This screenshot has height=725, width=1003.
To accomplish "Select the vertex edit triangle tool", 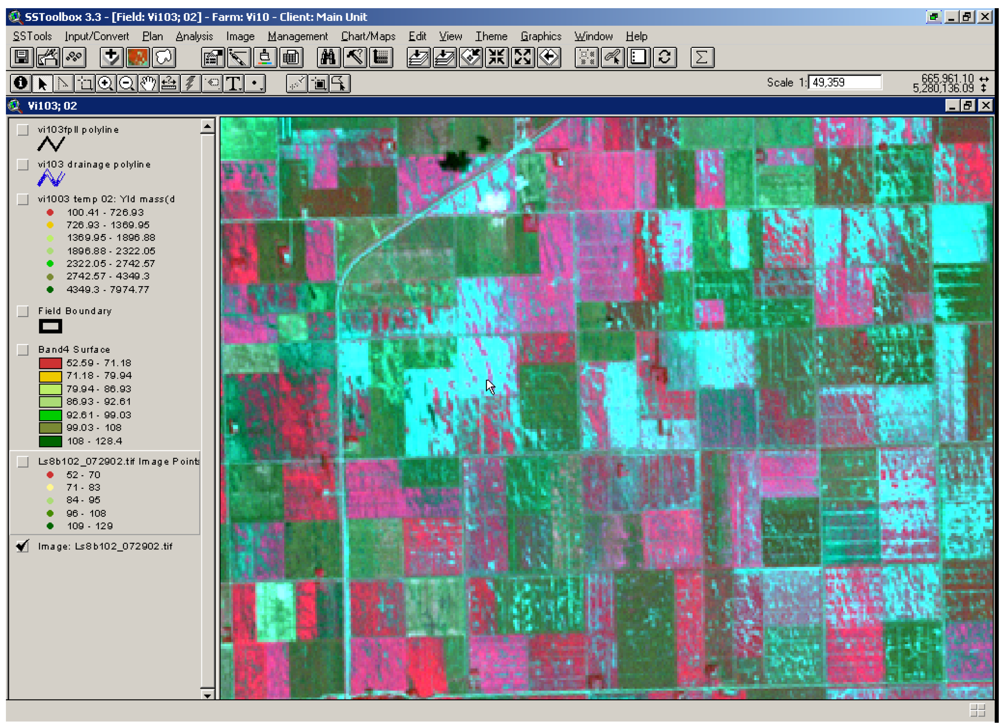I will click(x=63, y=84).
